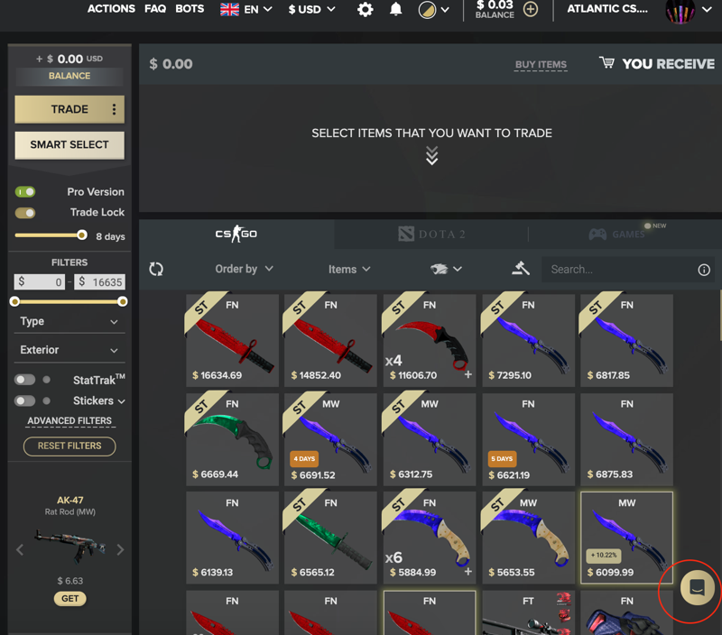Switch to the DOTA 2 tab
This screenshot has width=722, height=635.
(431, 235)
